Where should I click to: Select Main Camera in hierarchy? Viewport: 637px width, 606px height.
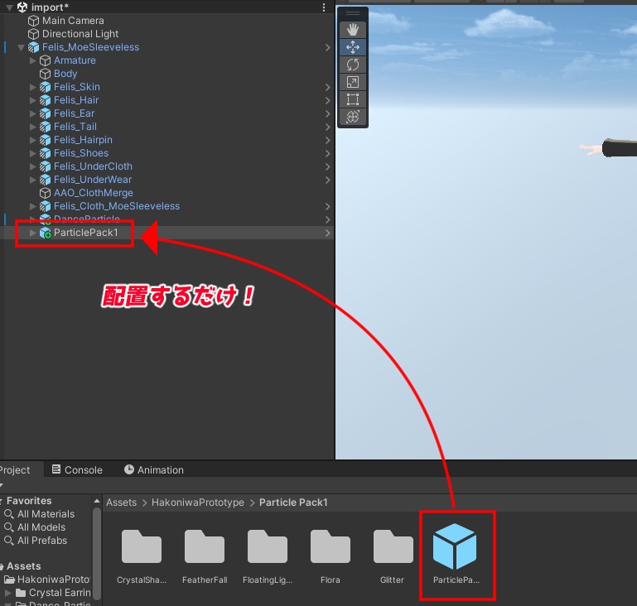click(73, 21)
